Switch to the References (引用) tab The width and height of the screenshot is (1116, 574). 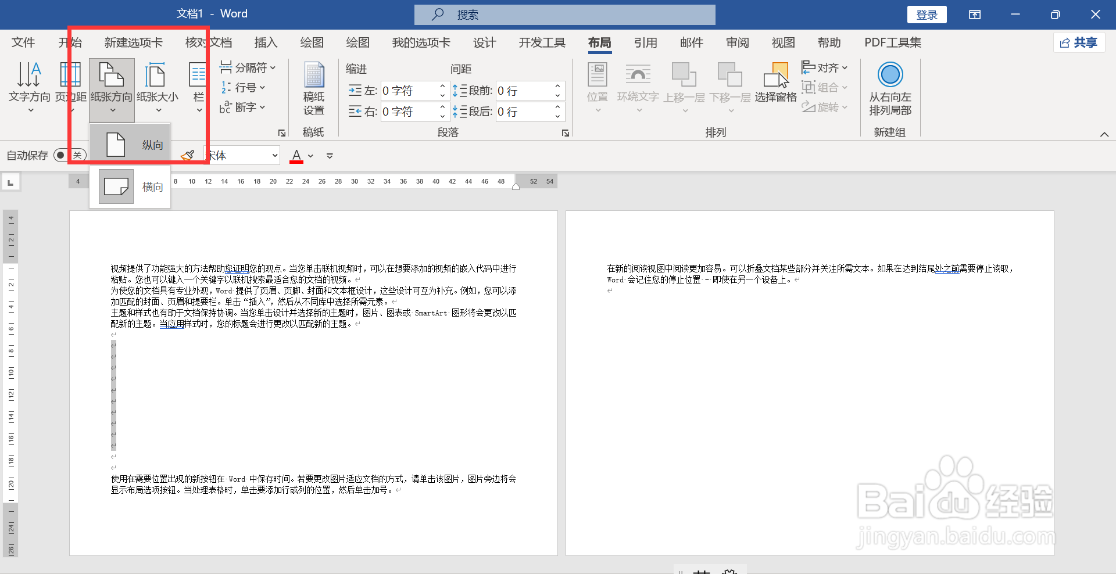pos(646,42)
